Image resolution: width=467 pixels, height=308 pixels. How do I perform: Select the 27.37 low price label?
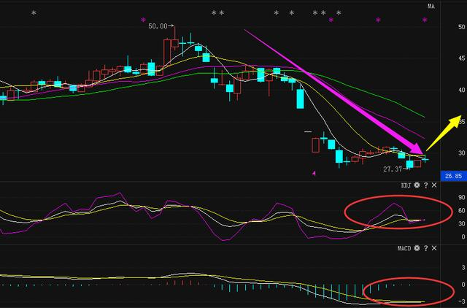pyautogui.click(x=393, y=169)
